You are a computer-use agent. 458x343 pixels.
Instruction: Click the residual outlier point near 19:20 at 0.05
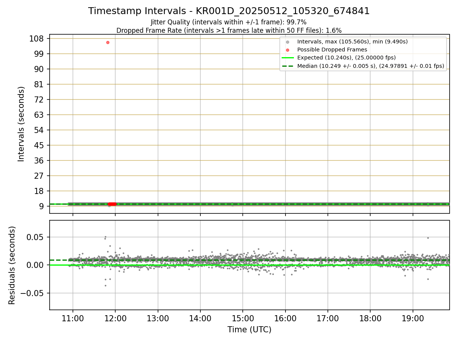428,238
